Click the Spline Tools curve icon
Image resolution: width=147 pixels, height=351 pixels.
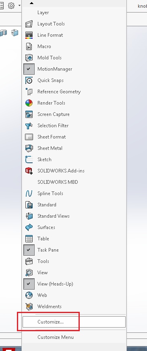pos(29,193)
